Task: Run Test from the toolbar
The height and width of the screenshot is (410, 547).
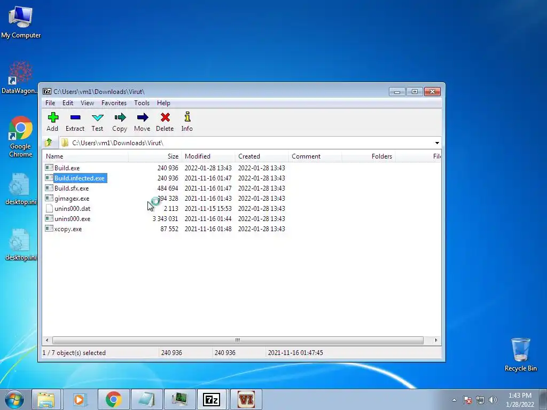Action: coord(97,117)
